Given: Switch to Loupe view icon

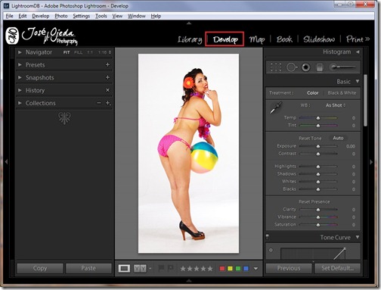Looking at the screenshot, I should pos(124,269).
